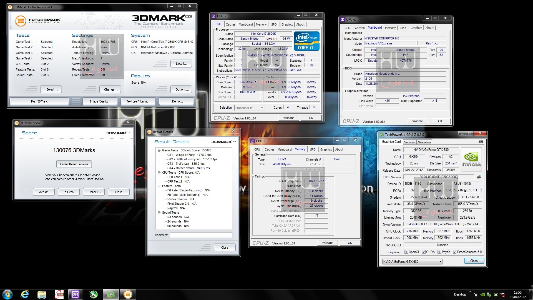
Task: Click the GPU-Z title bar icon
Action: point(381,135)
